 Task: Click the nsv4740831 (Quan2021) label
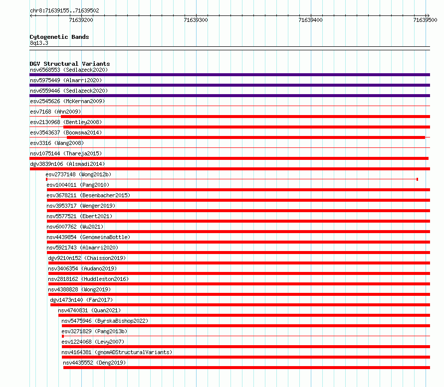tap(89, 310)
